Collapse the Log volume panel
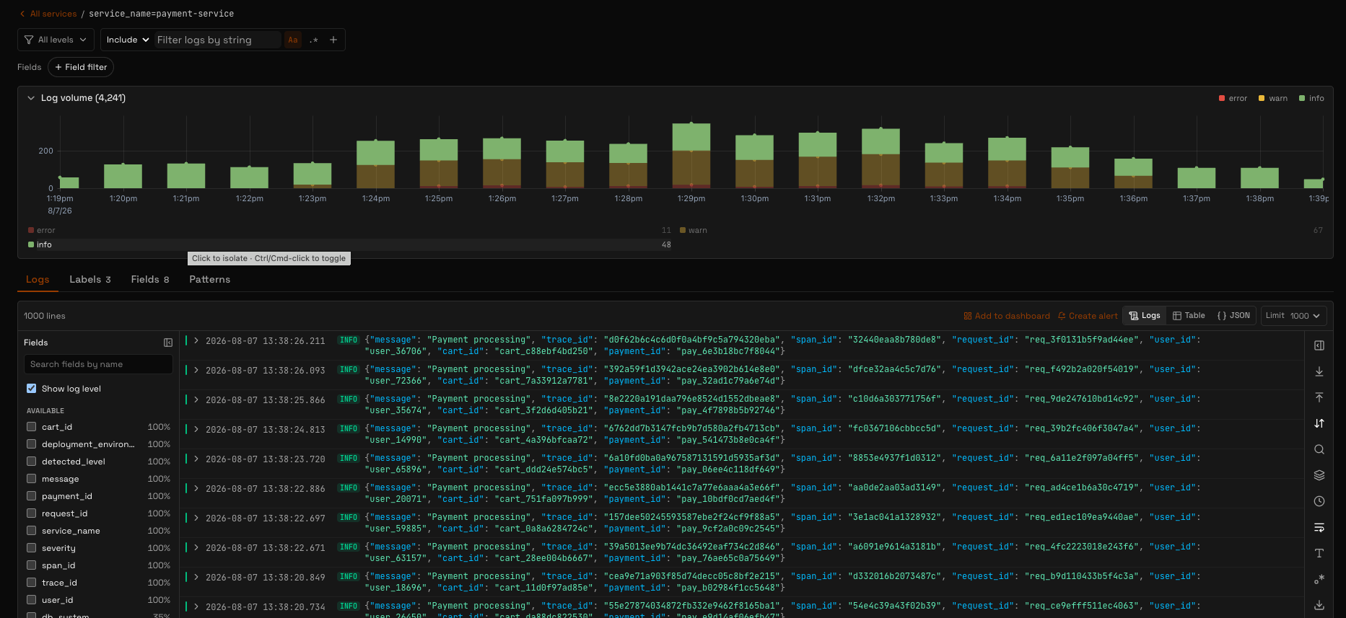This screenshot has width=1346, height=618. (x=31, y=98)
